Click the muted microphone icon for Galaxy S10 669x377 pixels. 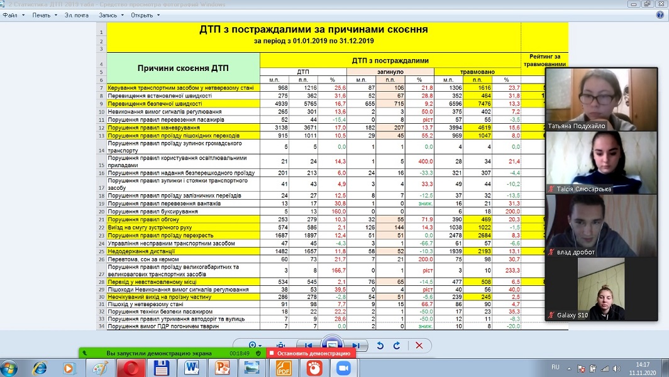(551, 315)
